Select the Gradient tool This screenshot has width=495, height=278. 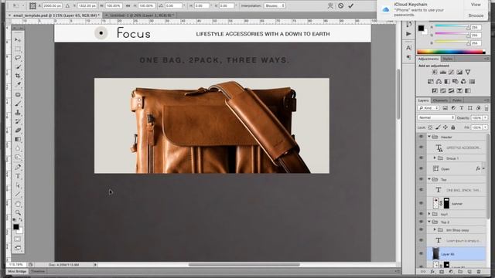click(x=18, y=139)
